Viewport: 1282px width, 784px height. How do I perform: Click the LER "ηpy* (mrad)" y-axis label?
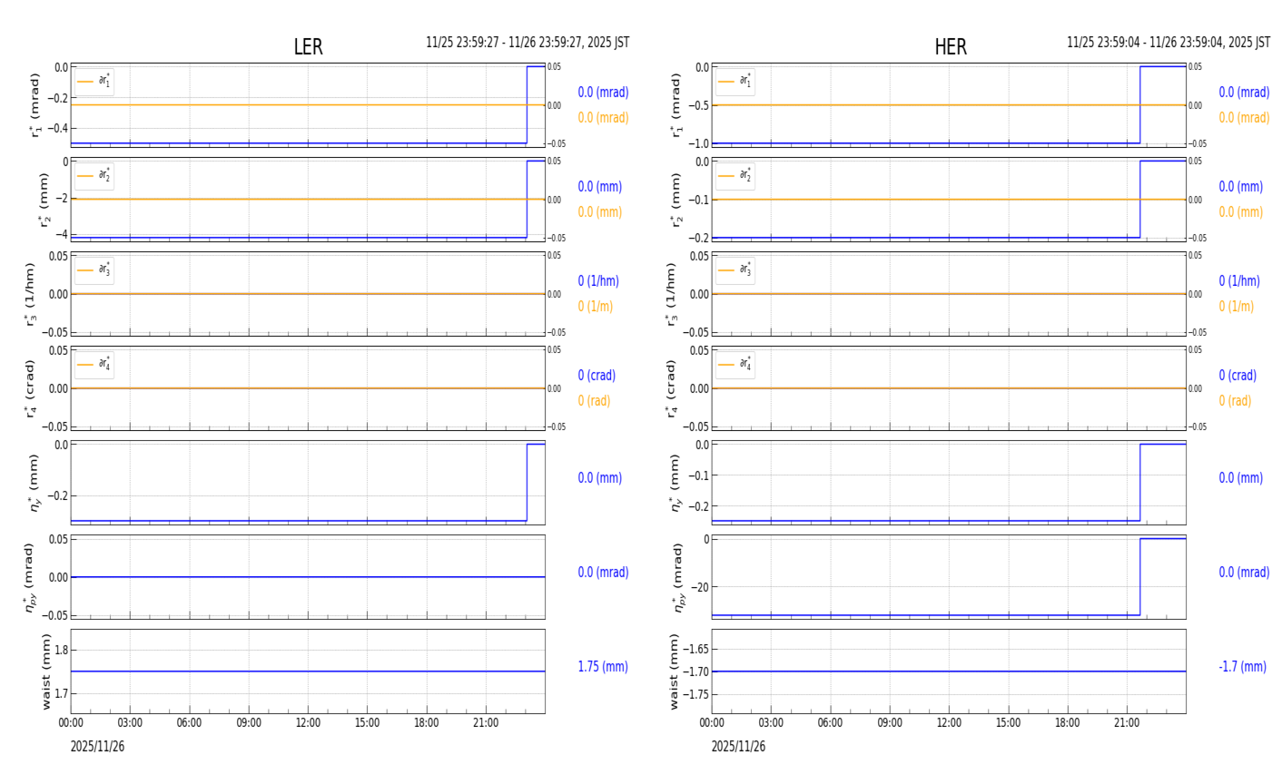[x=30, y=577]
